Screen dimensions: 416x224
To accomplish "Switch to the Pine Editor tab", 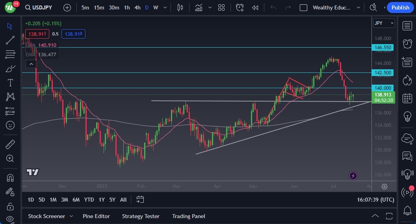I will tap(96, 216).
